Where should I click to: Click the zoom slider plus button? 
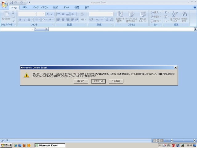tap(194, 141)
